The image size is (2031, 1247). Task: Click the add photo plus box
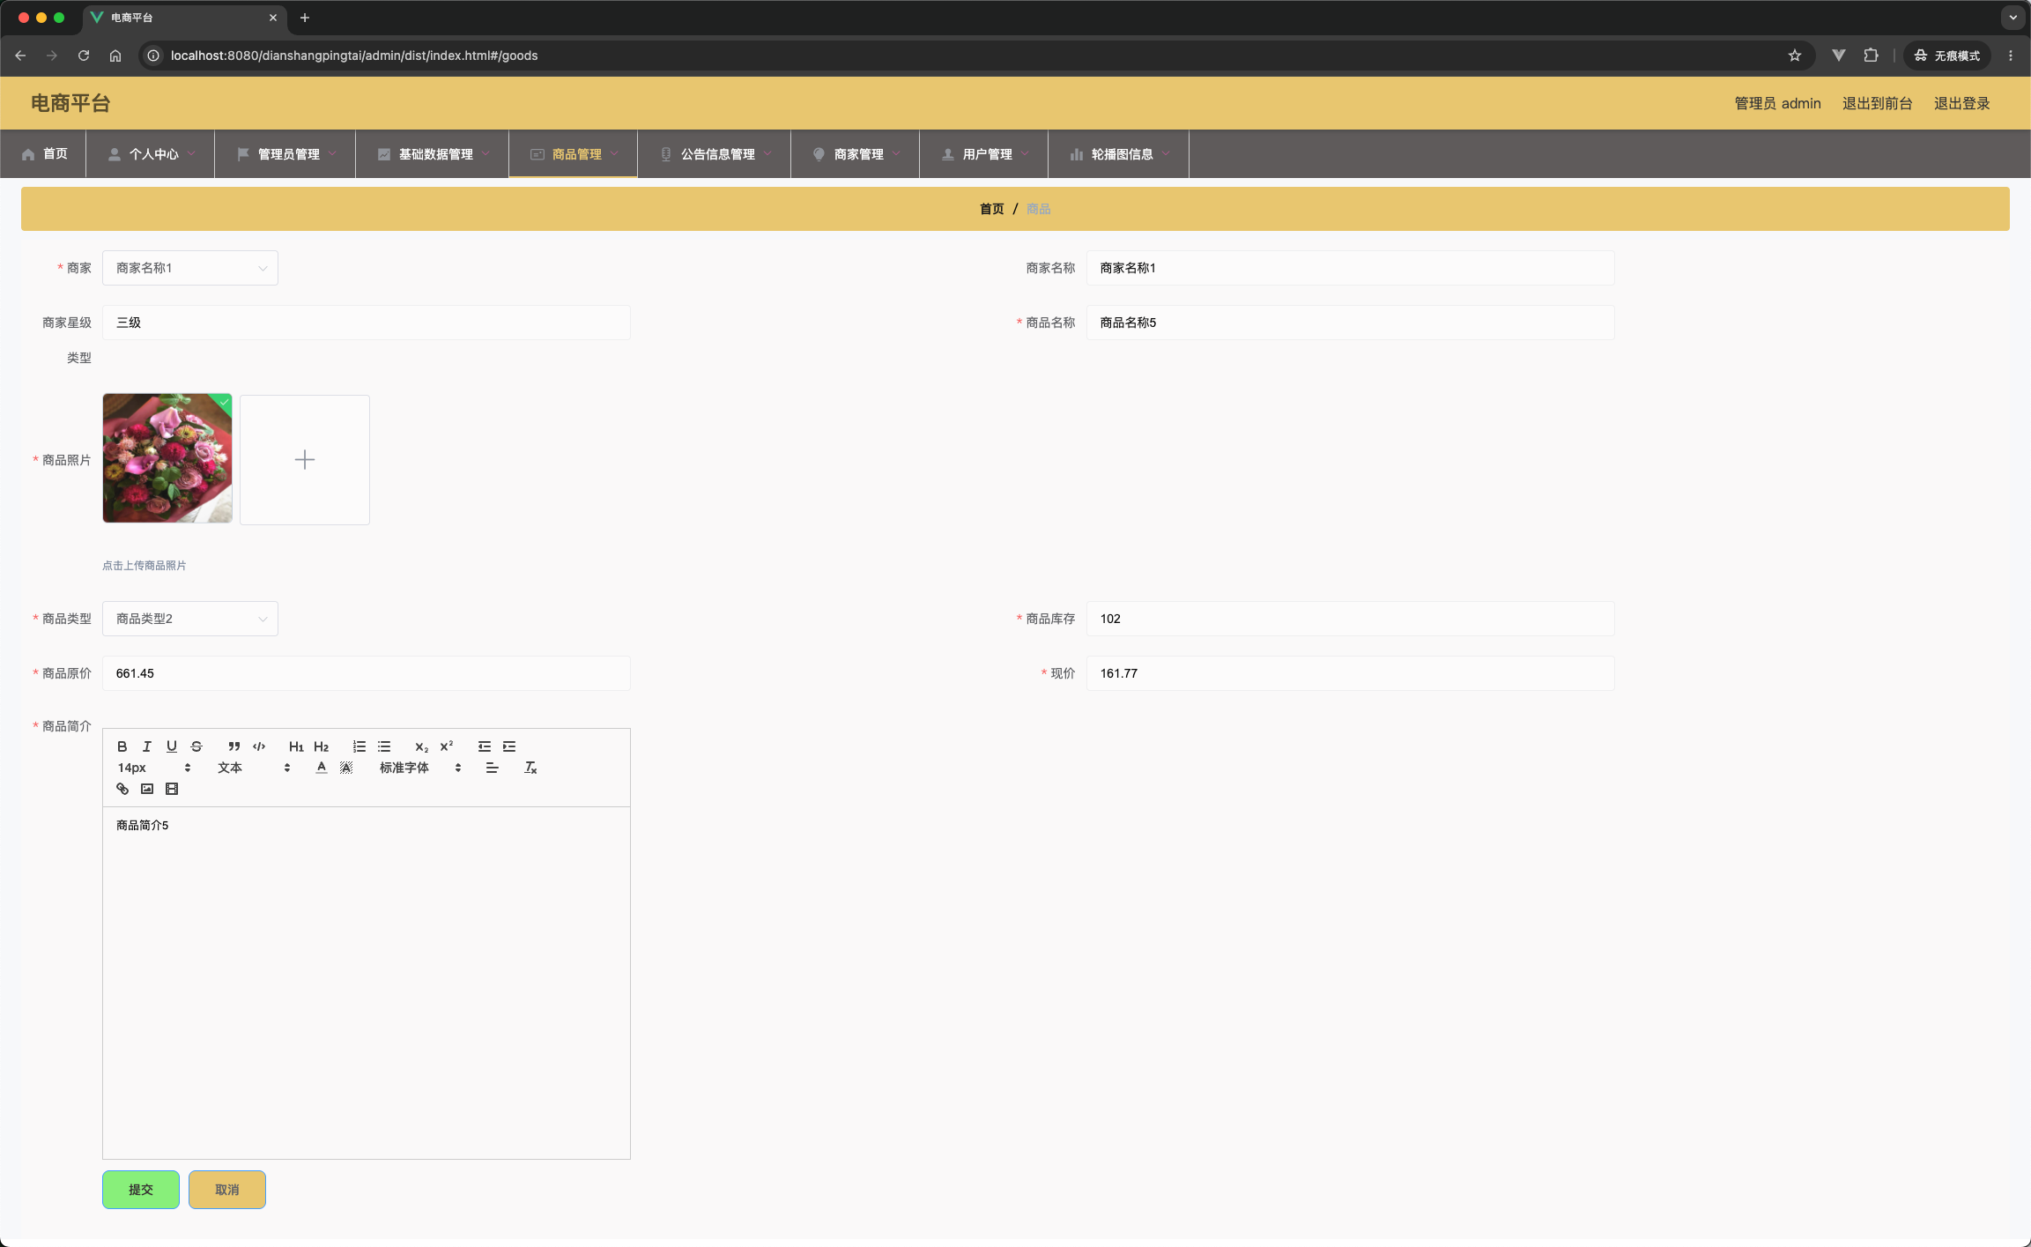coord(305,460)
